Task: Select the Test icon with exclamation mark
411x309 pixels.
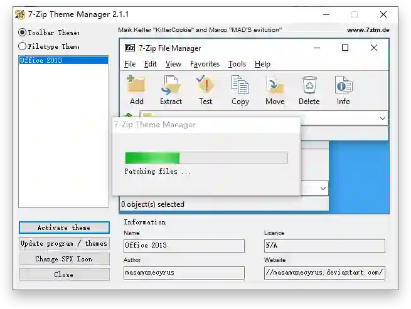Action: 205,85
